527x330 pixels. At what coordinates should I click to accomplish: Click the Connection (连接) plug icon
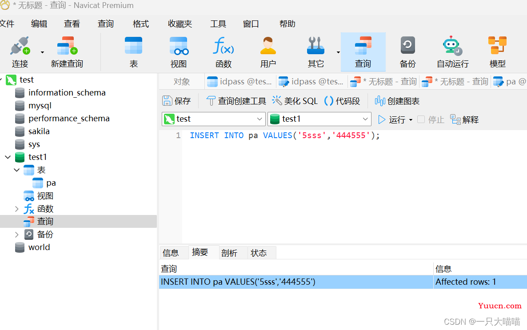20,46
